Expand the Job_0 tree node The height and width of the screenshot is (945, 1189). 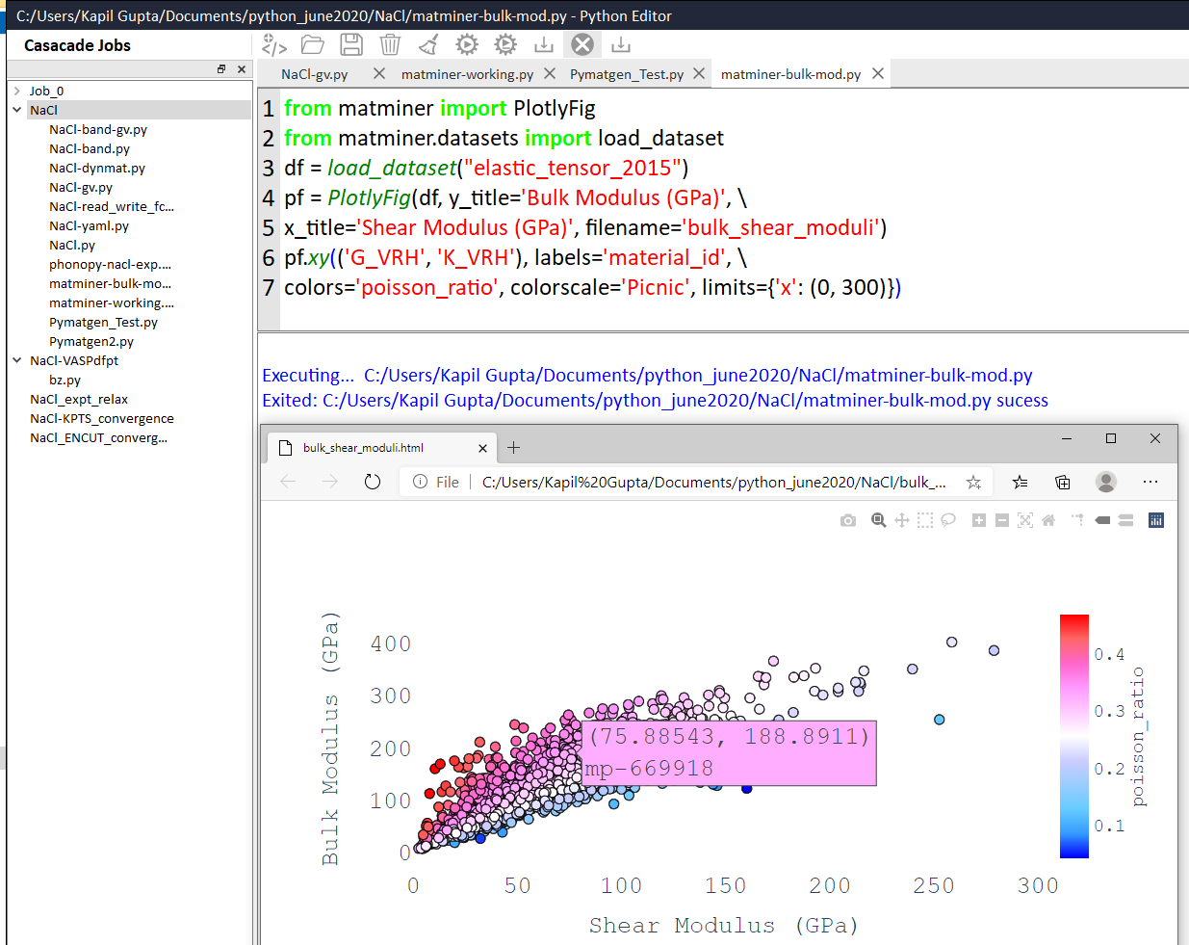click(16, 92)
